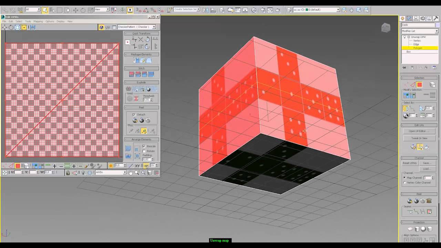
Task: Click the Zoom magnifier icon in Edit UVWs
Action: [x=137, y=173]
